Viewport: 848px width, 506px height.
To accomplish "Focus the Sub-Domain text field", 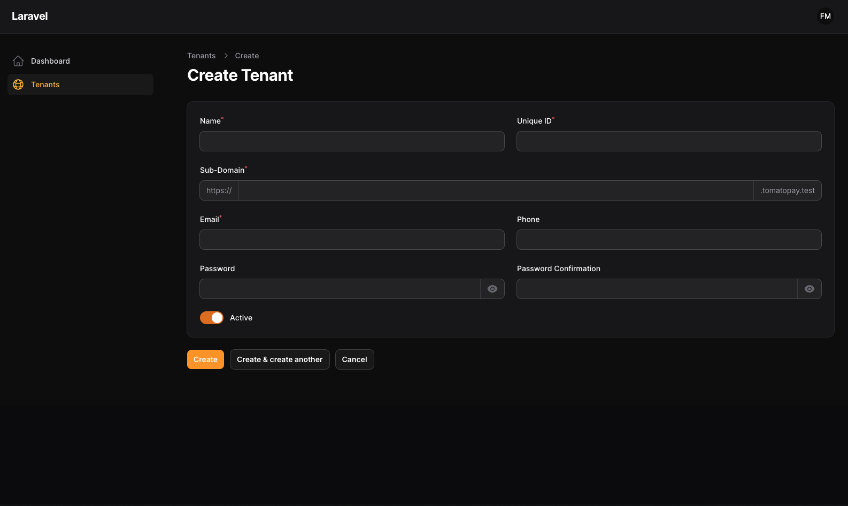I will (496, 190).
